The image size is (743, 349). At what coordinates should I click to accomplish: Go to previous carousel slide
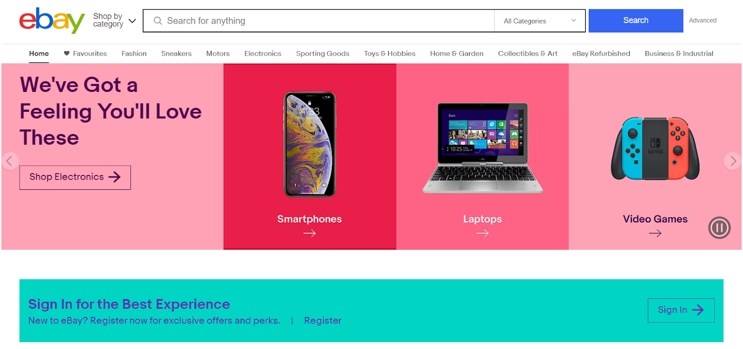[10, 161]
